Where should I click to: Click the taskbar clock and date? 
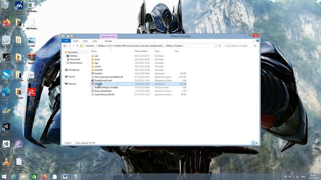point(313,176)
